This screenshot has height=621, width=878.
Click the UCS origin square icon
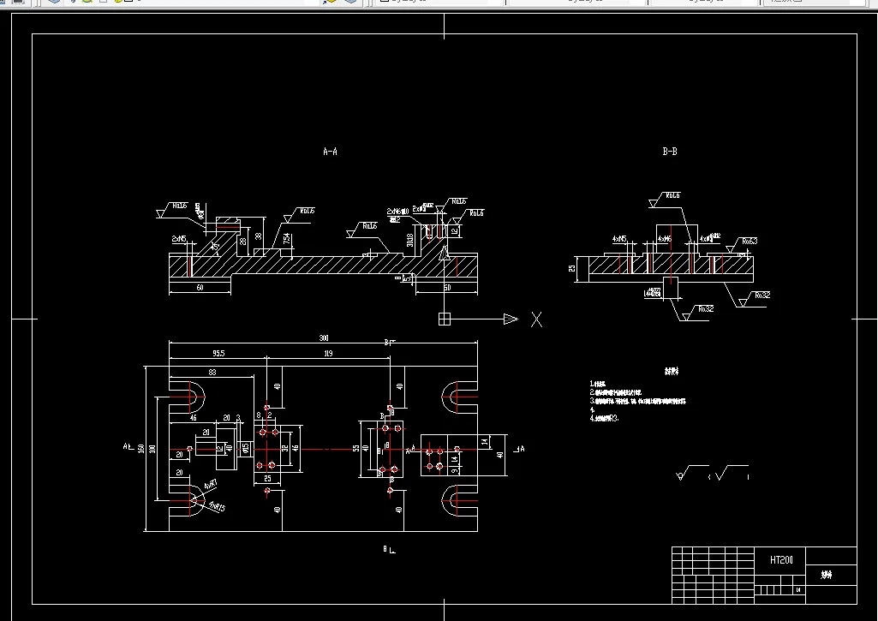444,319
